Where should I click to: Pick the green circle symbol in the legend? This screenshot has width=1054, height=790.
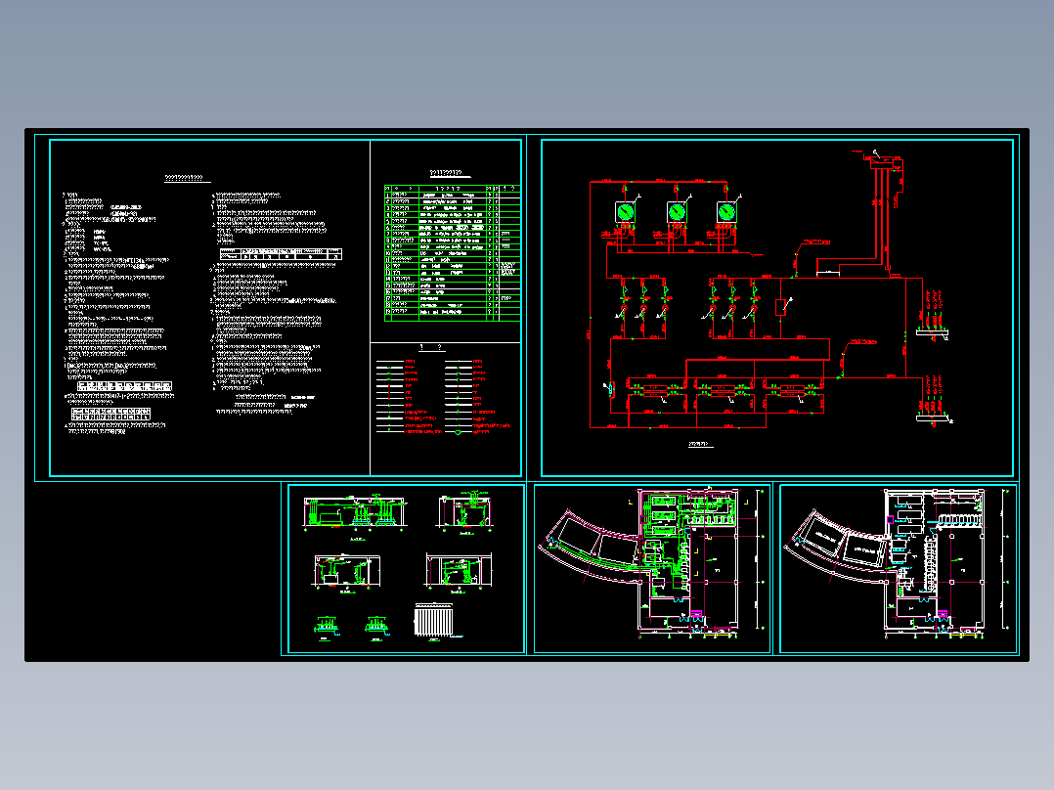tap(458, 432)
